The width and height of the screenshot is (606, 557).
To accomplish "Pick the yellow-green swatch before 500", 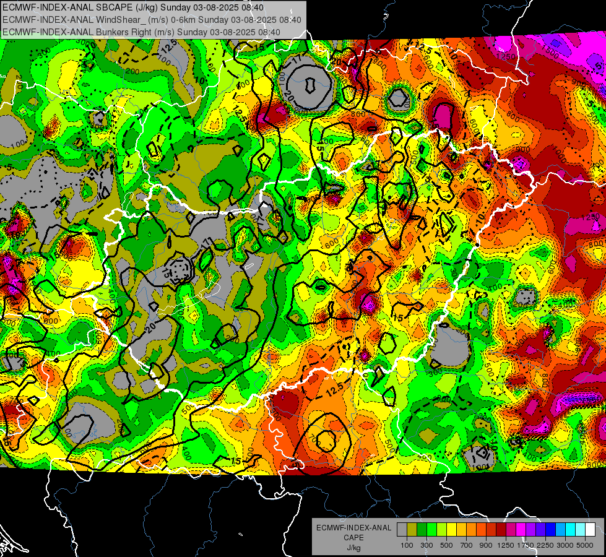I will (442, 530).
